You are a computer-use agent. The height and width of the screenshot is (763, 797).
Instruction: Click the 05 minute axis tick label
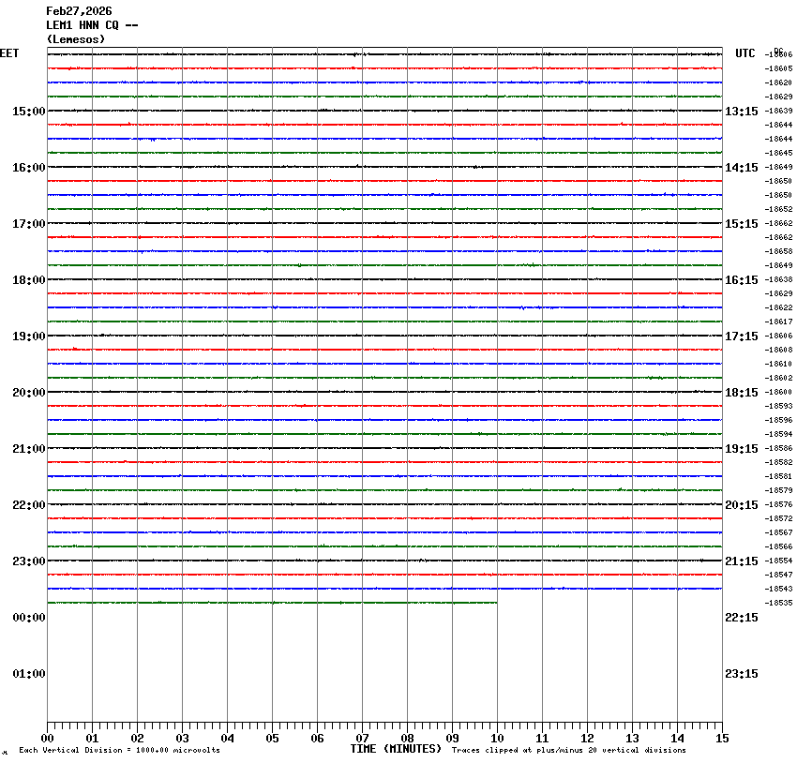click(x=272, y=739)
